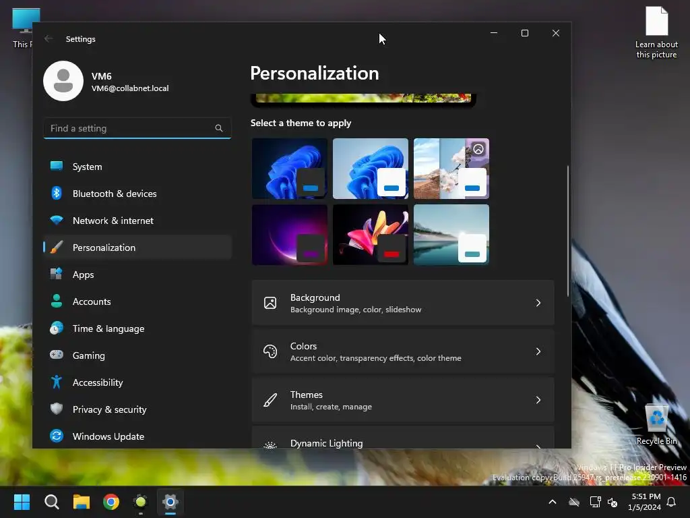Go to System settings
The image size is (690, 518).
pos(137,167)
